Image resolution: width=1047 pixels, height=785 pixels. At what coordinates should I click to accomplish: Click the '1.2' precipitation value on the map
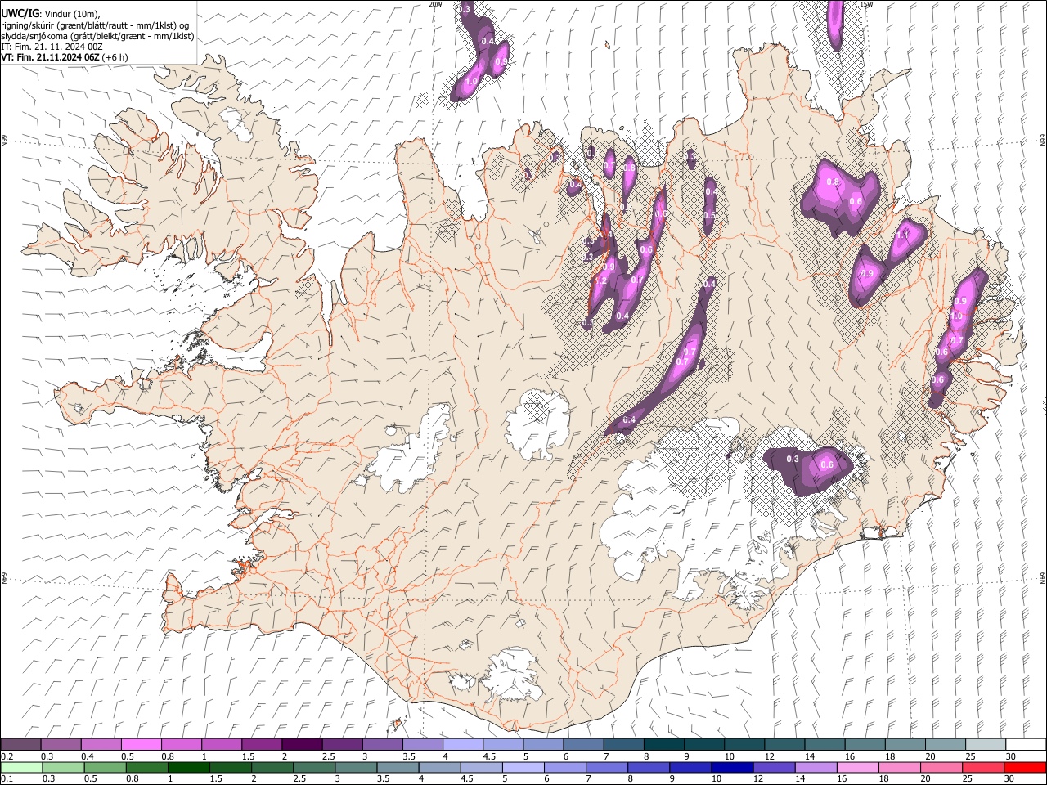600,280
